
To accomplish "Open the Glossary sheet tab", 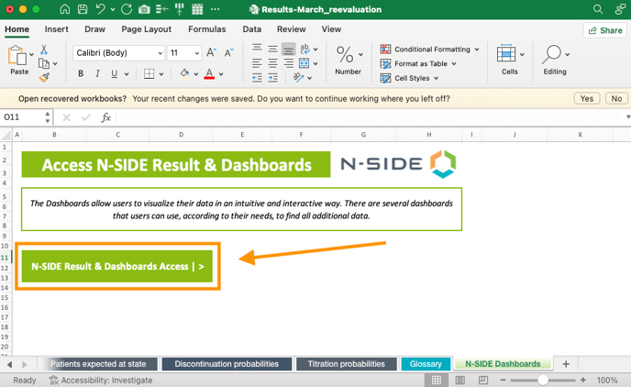I will 426,364.
